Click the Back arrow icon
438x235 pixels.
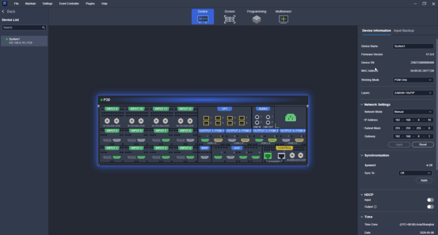pyautogui.click(x=3, y=11)
